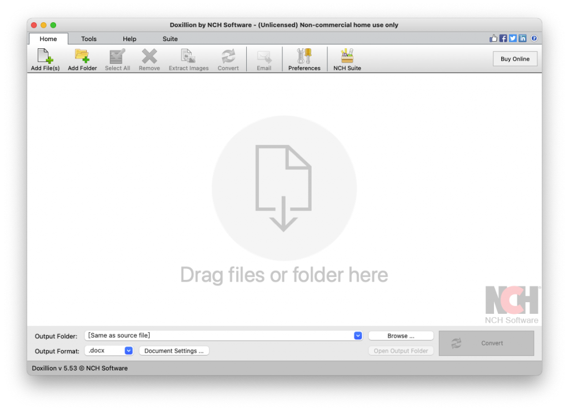Image resolution: width=569 pixels, height=411 pixels.
Task: Minimize the window with yellow button
Action: [x=43, y=25]
